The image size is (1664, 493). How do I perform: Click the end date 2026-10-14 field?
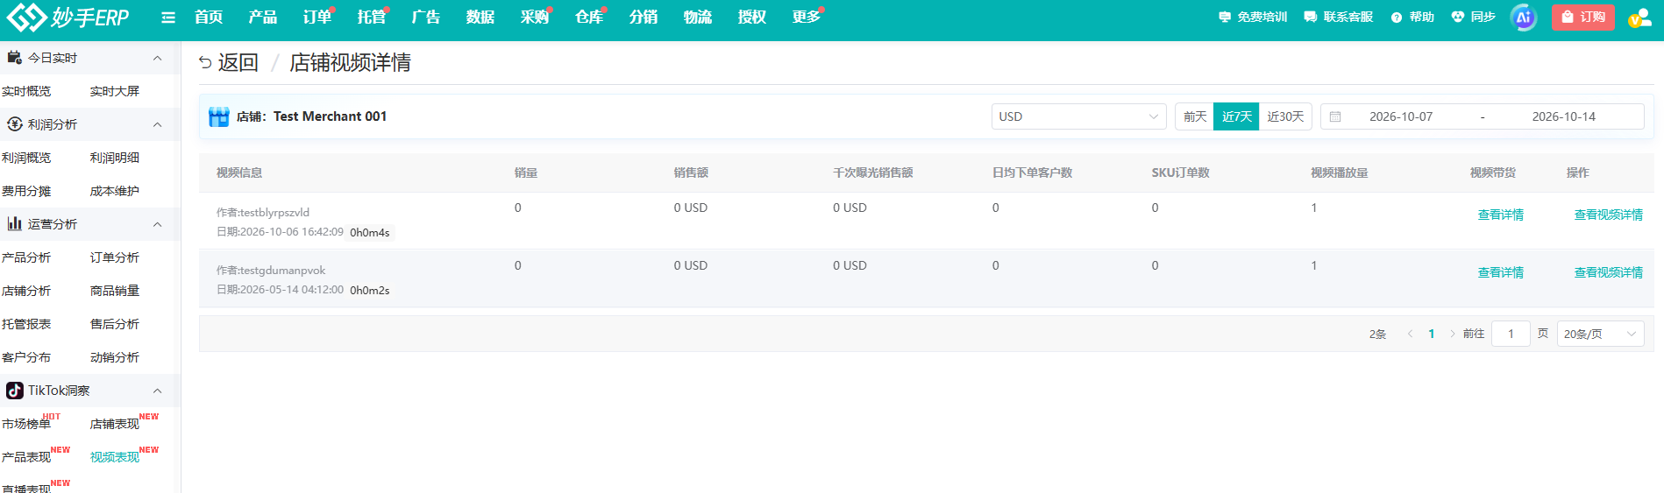pos(1564,116)
